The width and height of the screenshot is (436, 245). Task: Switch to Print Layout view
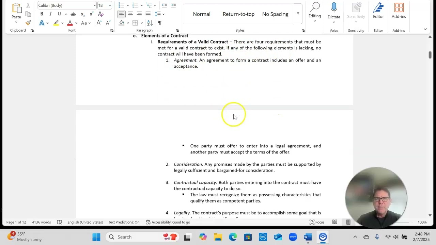(348, 222)
